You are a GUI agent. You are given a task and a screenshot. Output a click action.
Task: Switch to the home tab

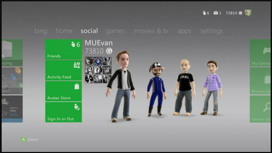pyautogui.click(x=64, y=31)
